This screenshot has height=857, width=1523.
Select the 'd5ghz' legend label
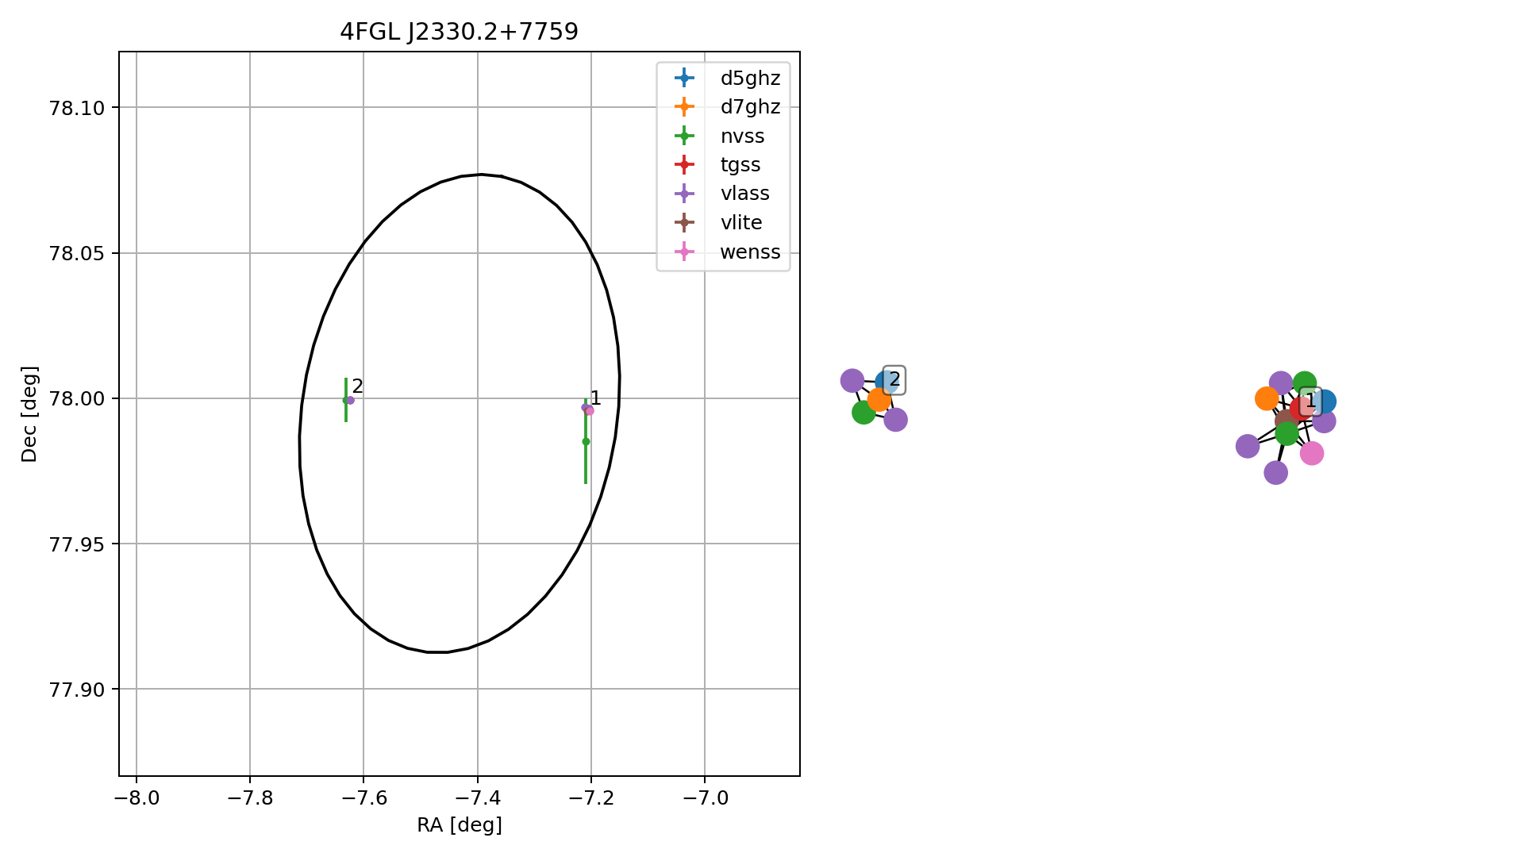pos(750,79)
